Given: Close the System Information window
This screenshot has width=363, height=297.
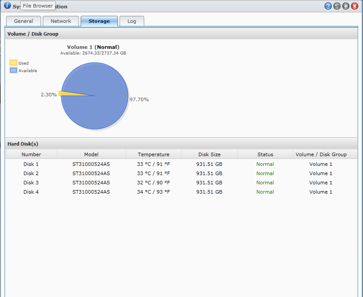Looking at the screenshot, I should (x=355, y=6).
